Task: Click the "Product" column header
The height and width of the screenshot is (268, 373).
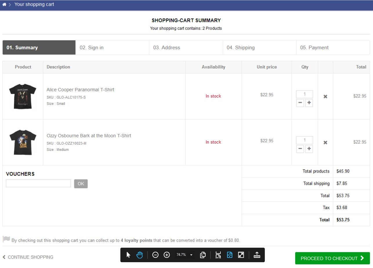Action: pyautogui.click(x=23, y=67)
